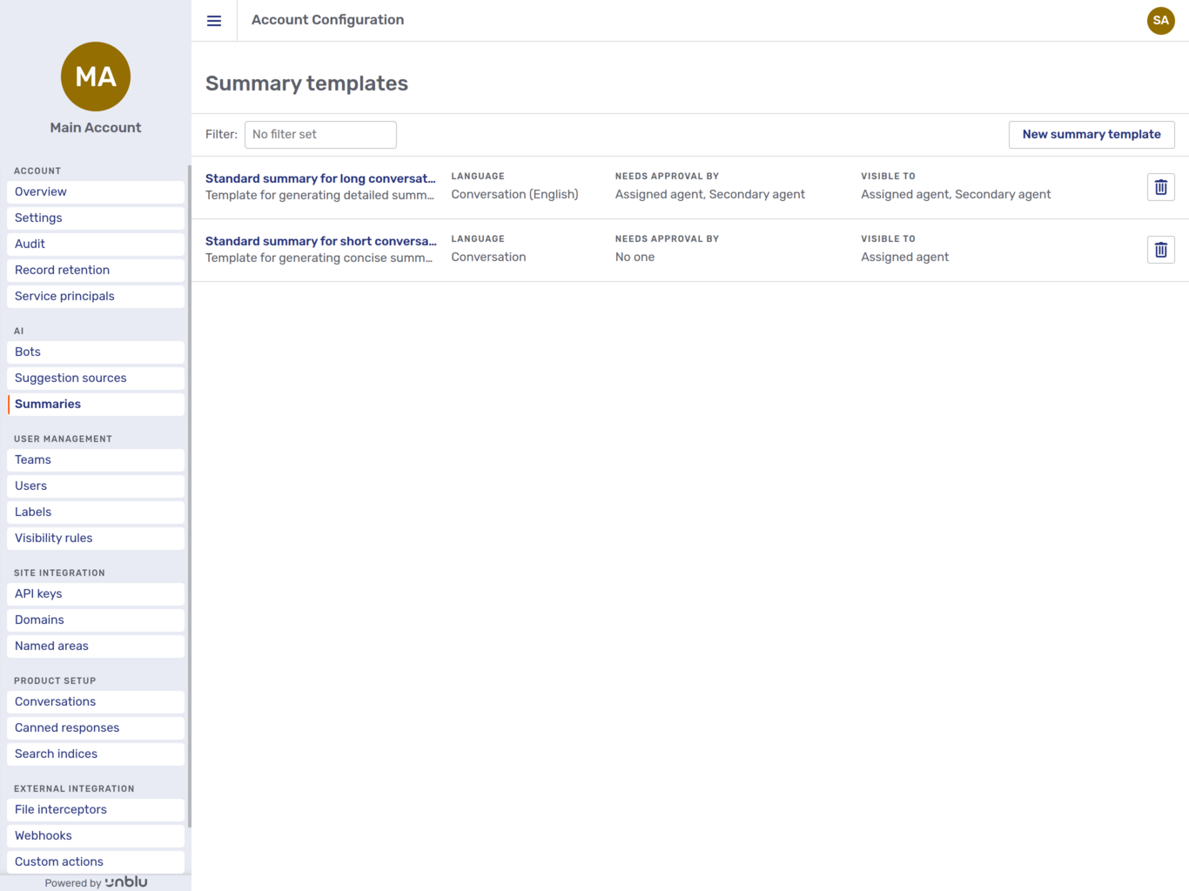Image resolution: width=1189 pixels, height=891 pixels.
Task: Open the Teams management page
Action: [32, 459]
